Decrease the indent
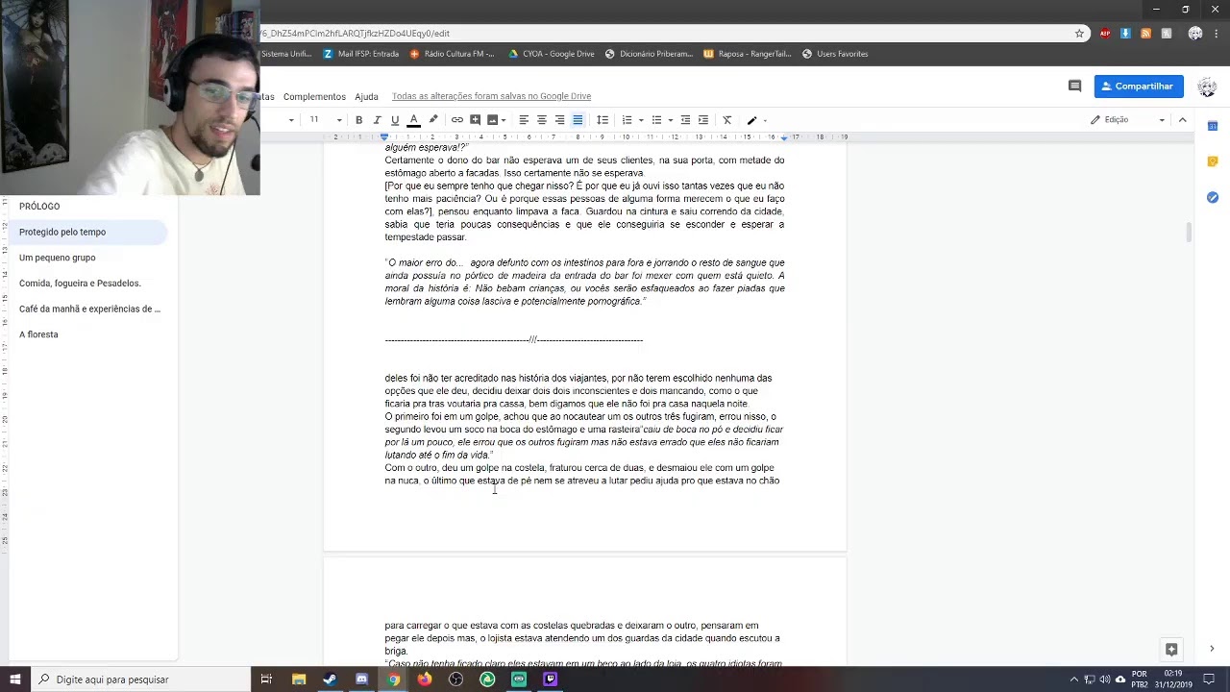This screenshot has width=1230, height=692. pyautogui.click(x=685, y=120)
